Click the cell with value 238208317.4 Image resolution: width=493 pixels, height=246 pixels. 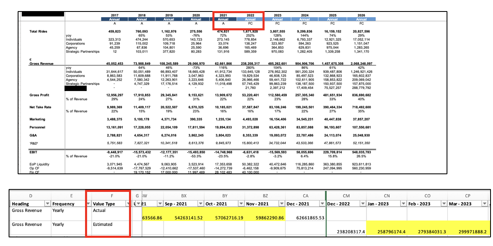click(x=346, y=232)
